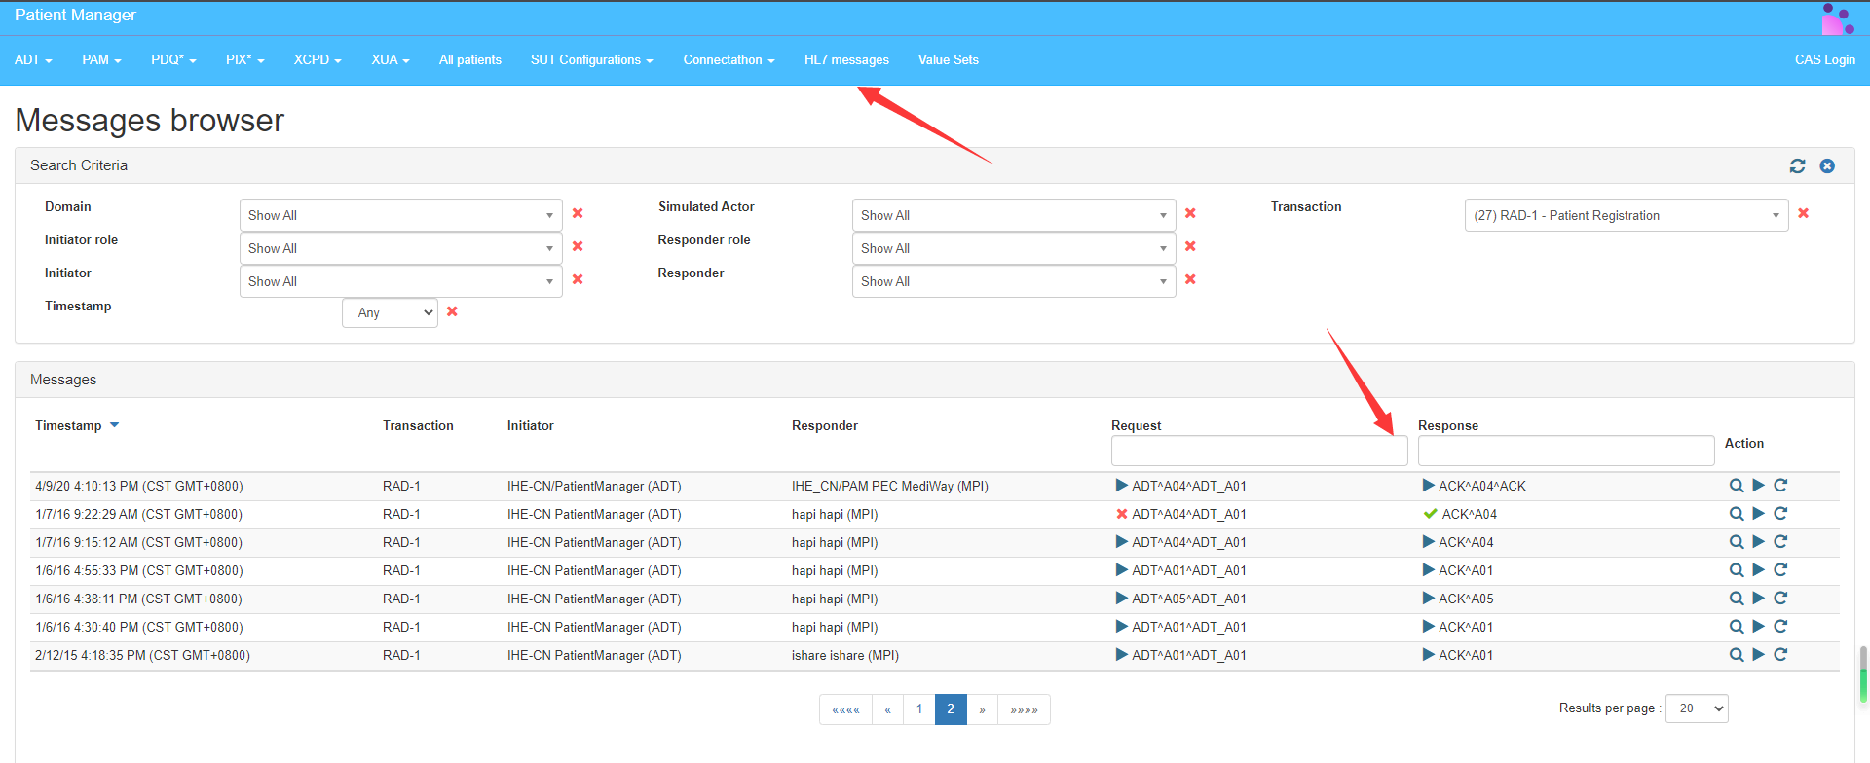The image size is (1870, 763).
Task: Select page 2 in the pagination
Action: click(951, 709)
